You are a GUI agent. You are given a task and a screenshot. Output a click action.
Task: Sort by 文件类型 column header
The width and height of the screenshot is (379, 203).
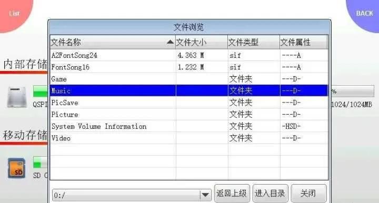click(x=254, y=42)
